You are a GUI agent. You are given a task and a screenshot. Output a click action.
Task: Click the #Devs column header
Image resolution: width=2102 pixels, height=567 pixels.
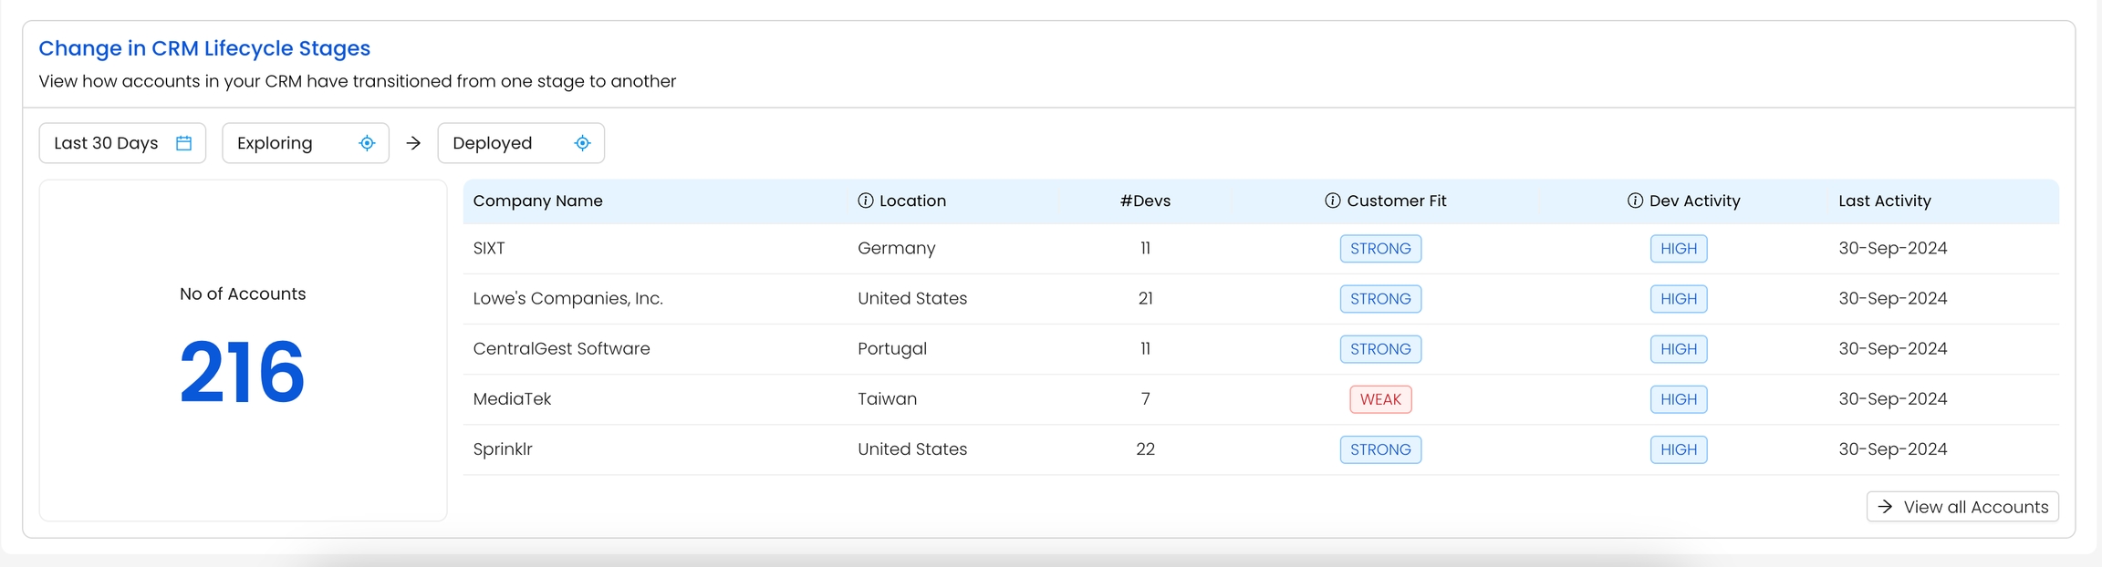[x=1145, y=201]
